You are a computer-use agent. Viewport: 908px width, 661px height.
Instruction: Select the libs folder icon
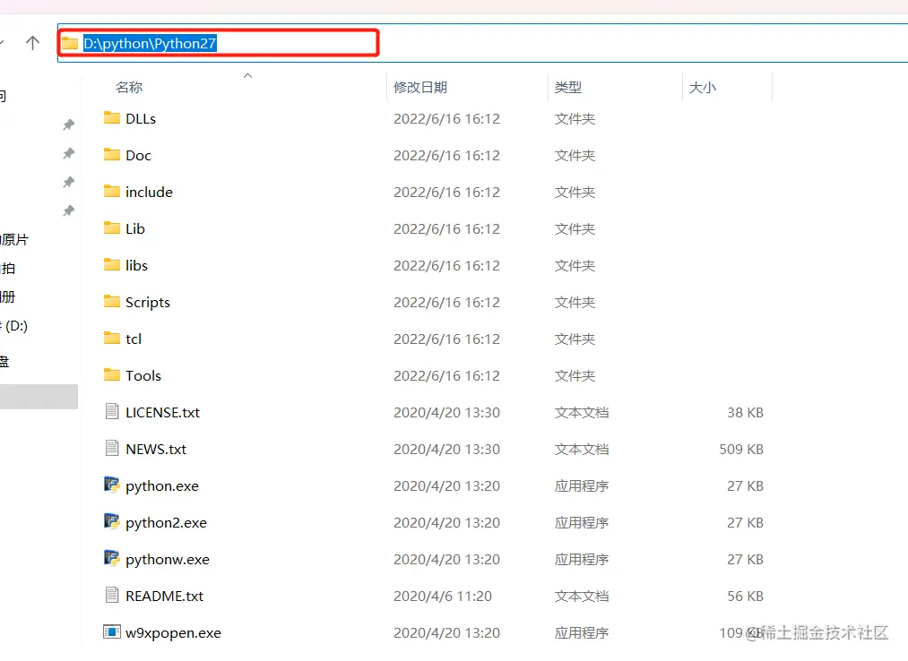point(112,264)
